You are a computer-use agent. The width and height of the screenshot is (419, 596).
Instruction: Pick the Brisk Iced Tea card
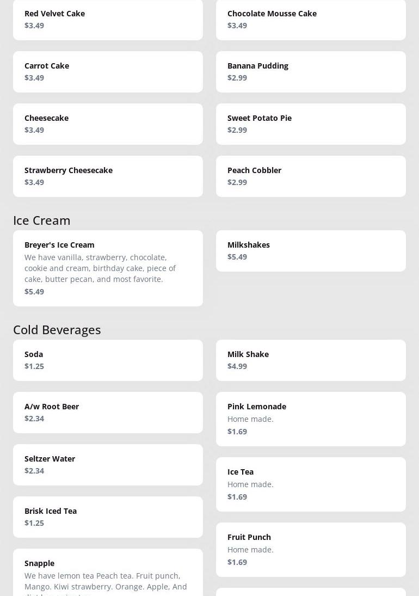click(108, 517)
